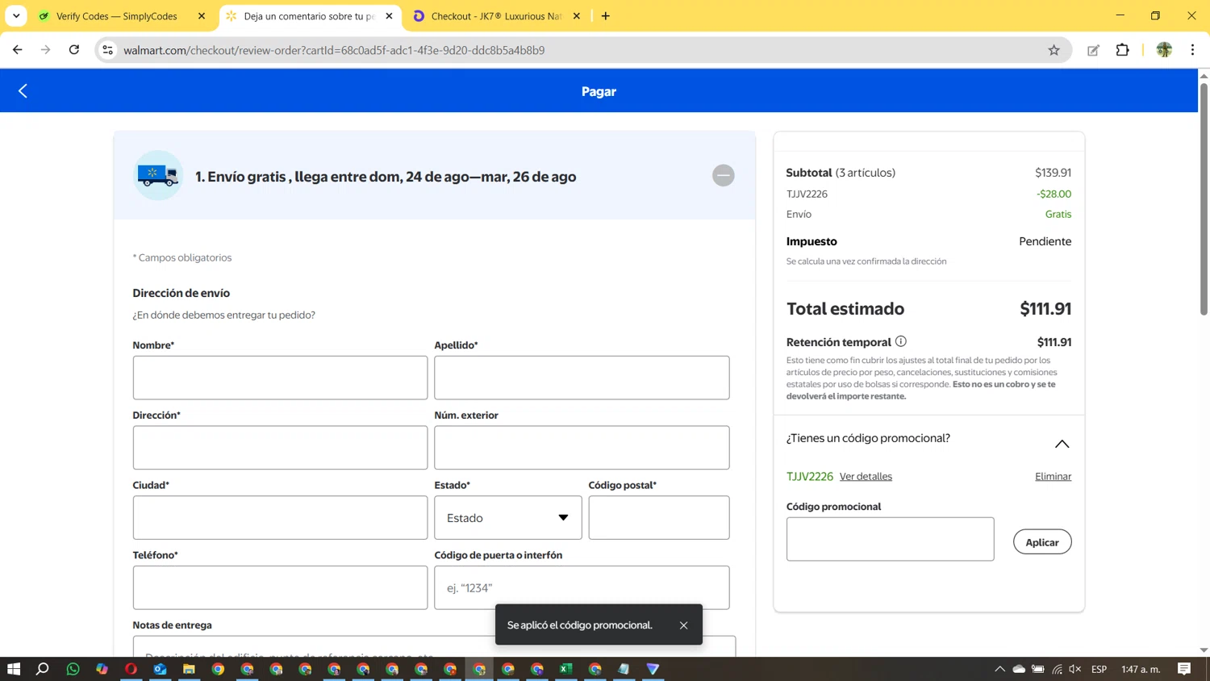Open the Retención temporal info icon
The height and width of the screenshot is (681, 1210).
coord(901,341)
